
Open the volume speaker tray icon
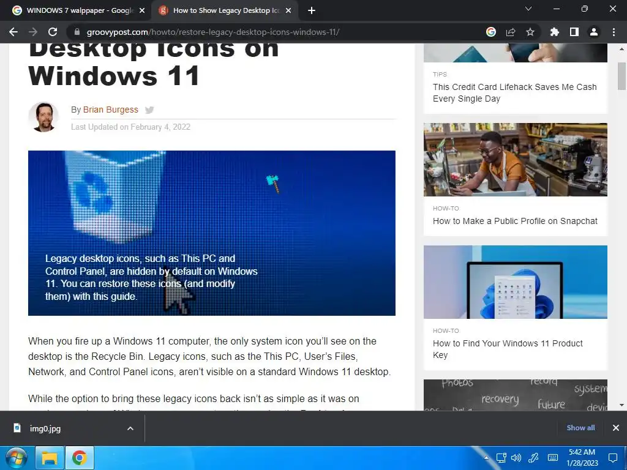(x=516, y=458)
